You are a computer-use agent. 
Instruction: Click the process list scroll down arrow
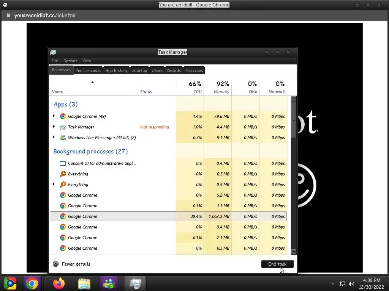(x=294, y=252)
